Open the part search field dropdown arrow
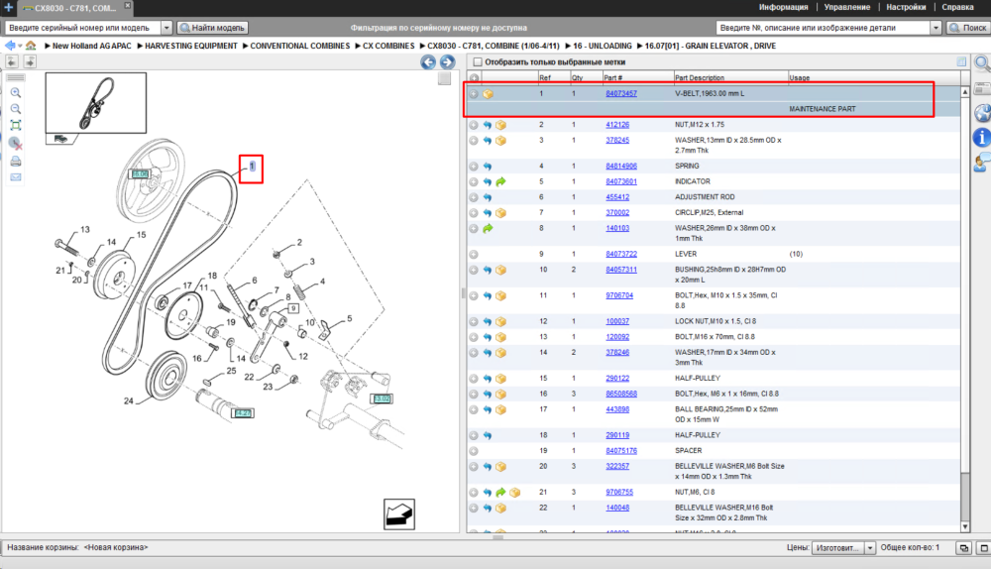Image resolution: width=991 pixels, height=569 pixels. pyautogui.click(x=936, y=28)
